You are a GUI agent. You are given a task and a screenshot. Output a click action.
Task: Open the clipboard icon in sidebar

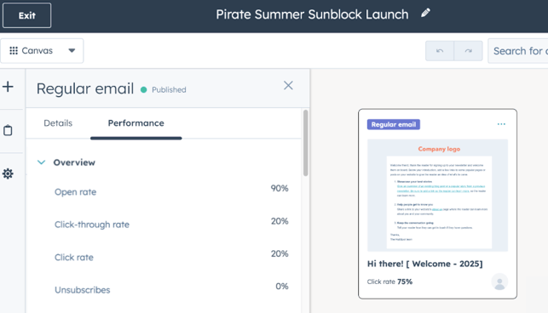coord(8,130)
